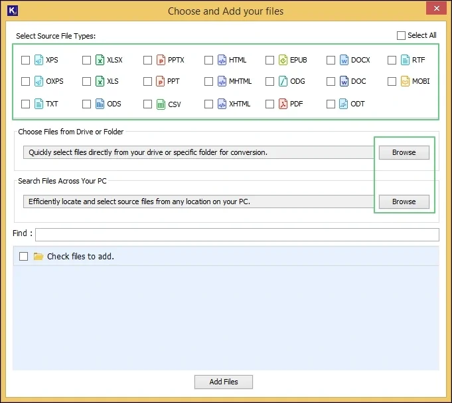
Task: Tick the HTML checkbox
Action: coord(208,60)
